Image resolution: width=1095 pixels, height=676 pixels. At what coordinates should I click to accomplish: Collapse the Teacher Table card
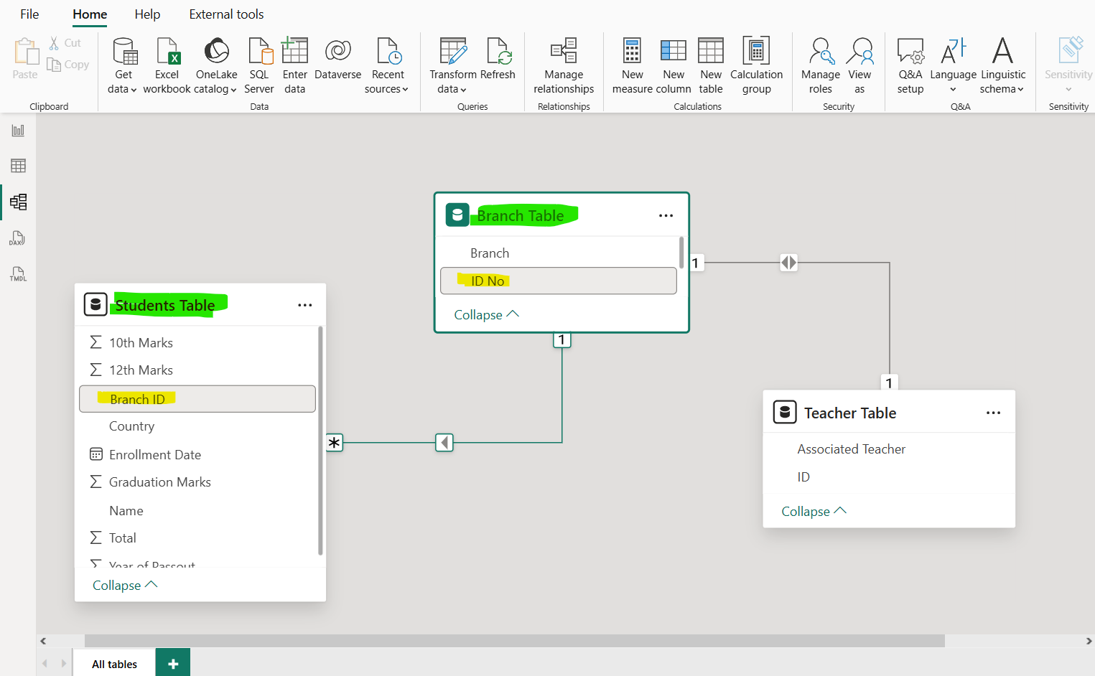click(x=814, y=511)
